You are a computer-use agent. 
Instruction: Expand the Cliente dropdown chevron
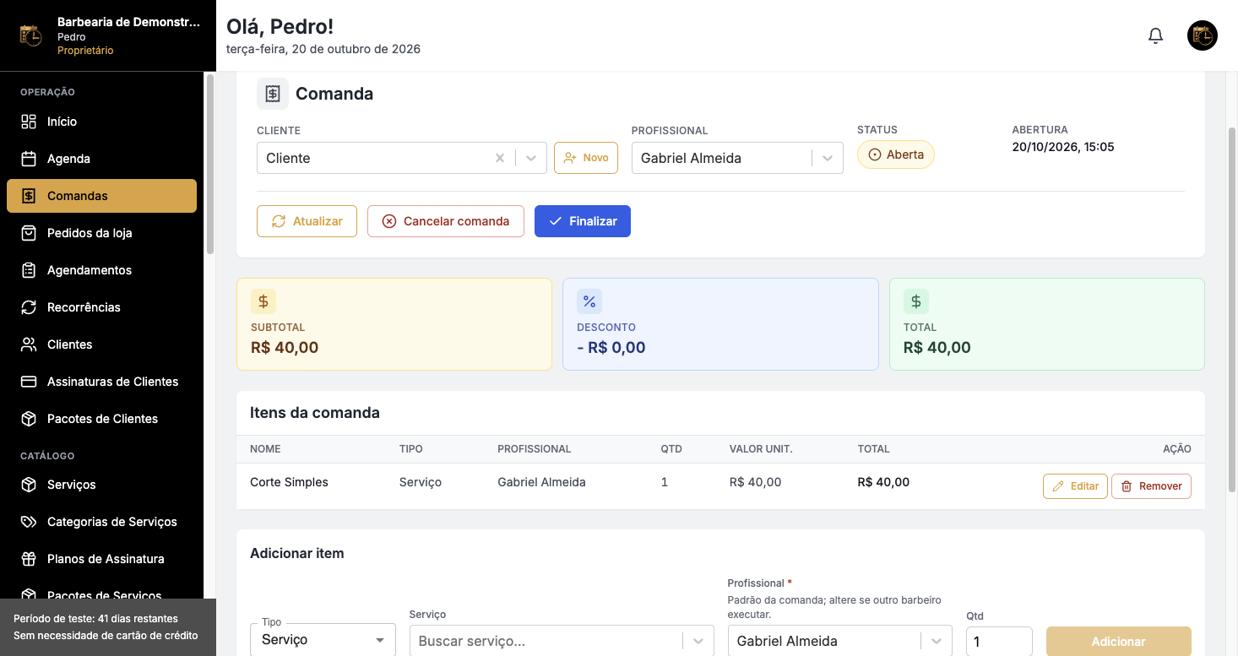[531, 158]
